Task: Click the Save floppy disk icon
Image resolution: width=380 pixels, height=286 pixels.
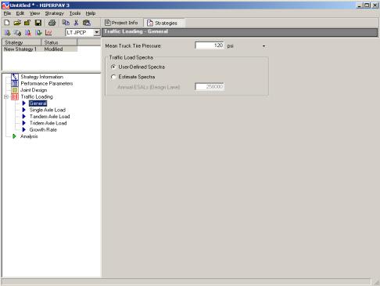Action: point(38,23)
